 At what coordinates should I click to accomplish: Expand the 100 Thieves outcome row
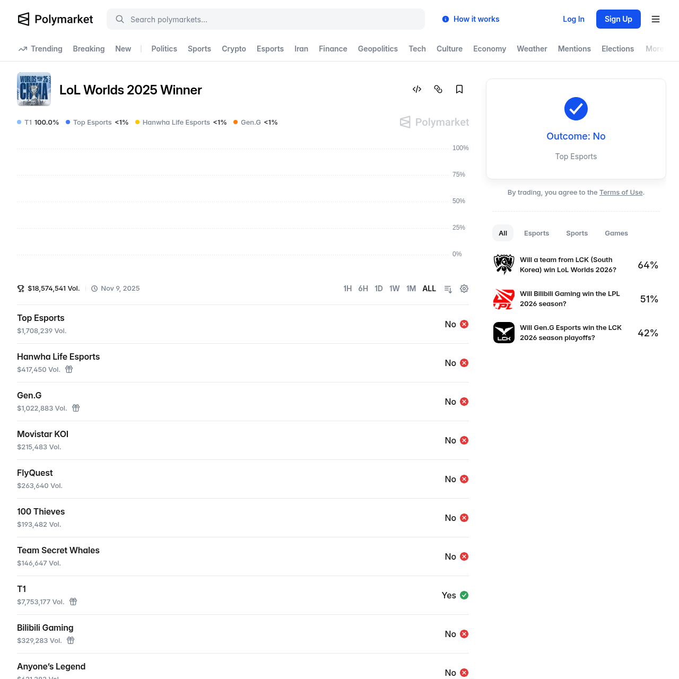pyautogui.click(x=243, y=518)
